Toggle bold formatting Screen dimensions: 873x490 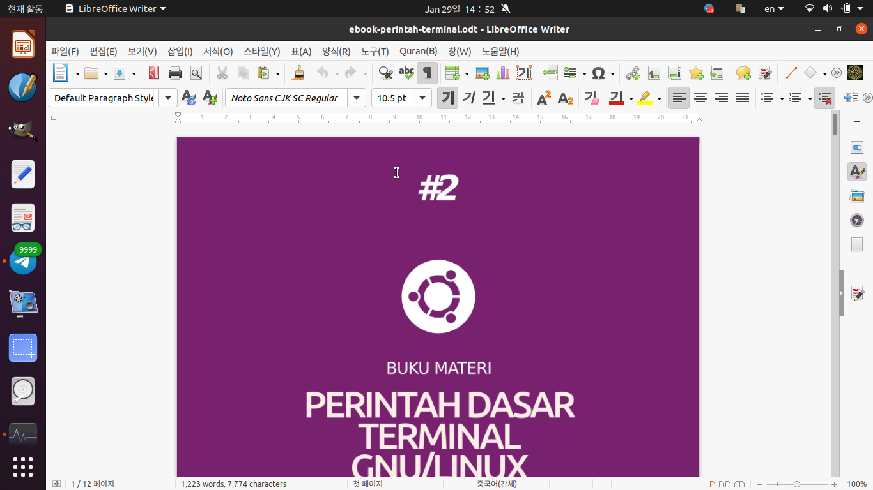click(x=448, y=98)
